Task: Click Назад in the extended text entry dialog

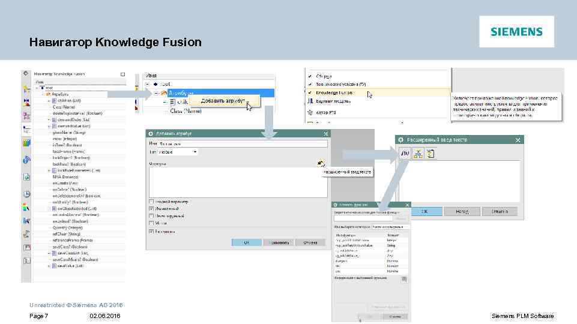Action: [462, 211]
